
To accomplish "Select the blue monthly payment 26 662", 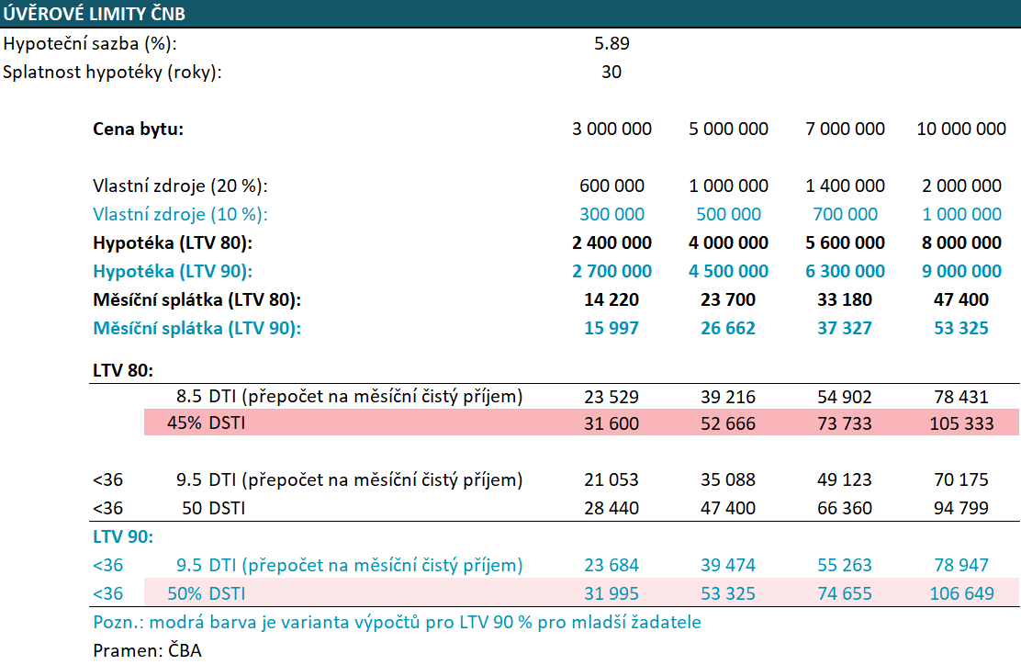I will 728,328.
